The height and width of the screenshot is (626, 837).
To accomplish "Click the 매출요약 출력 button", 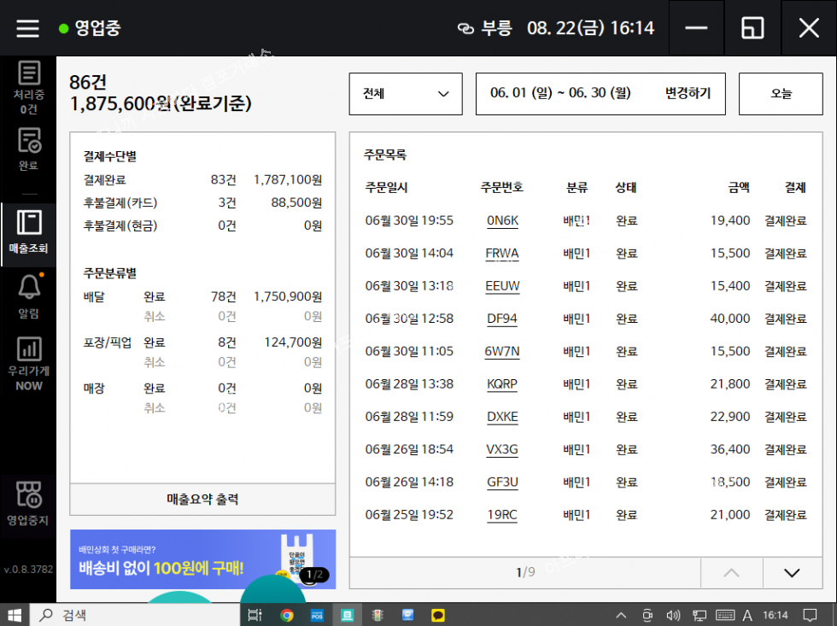I will 202,500.
